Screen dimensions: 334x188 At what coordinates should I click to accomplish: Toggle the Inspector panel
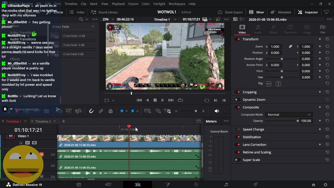pos(308,12)
